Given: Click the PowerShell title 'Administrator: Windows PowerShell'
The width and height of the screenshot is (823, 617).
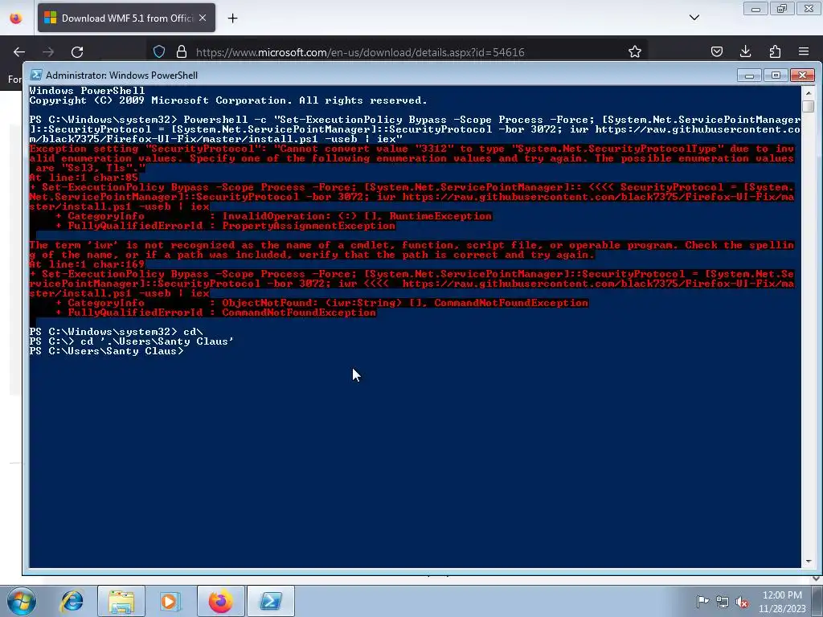Looking at the screenshot, I should [x=122, y=75].
